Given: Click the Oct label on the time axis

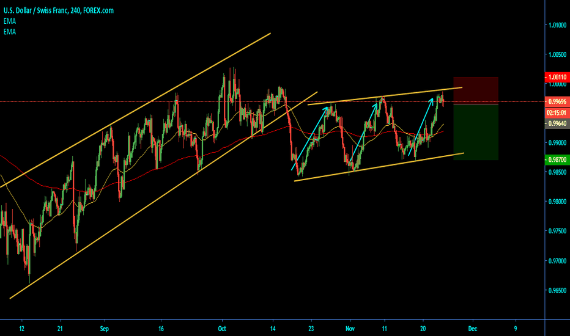Looking at the screenshot, I should (222, 327).
